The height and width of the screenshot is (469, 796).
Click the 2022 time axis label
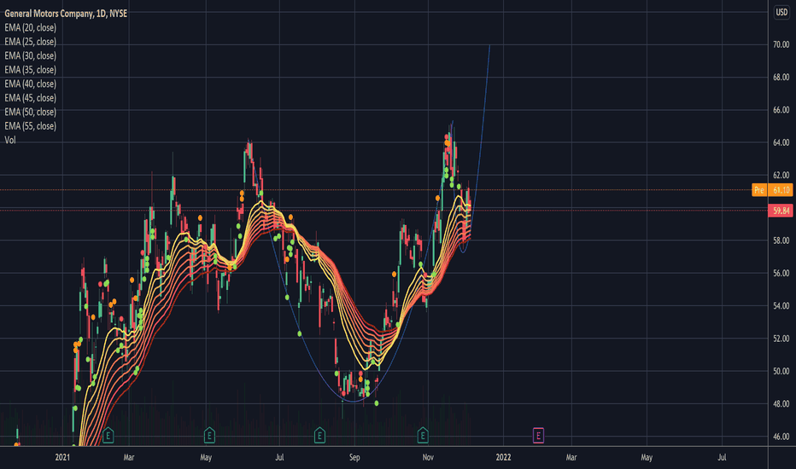[x=503, y=457]
